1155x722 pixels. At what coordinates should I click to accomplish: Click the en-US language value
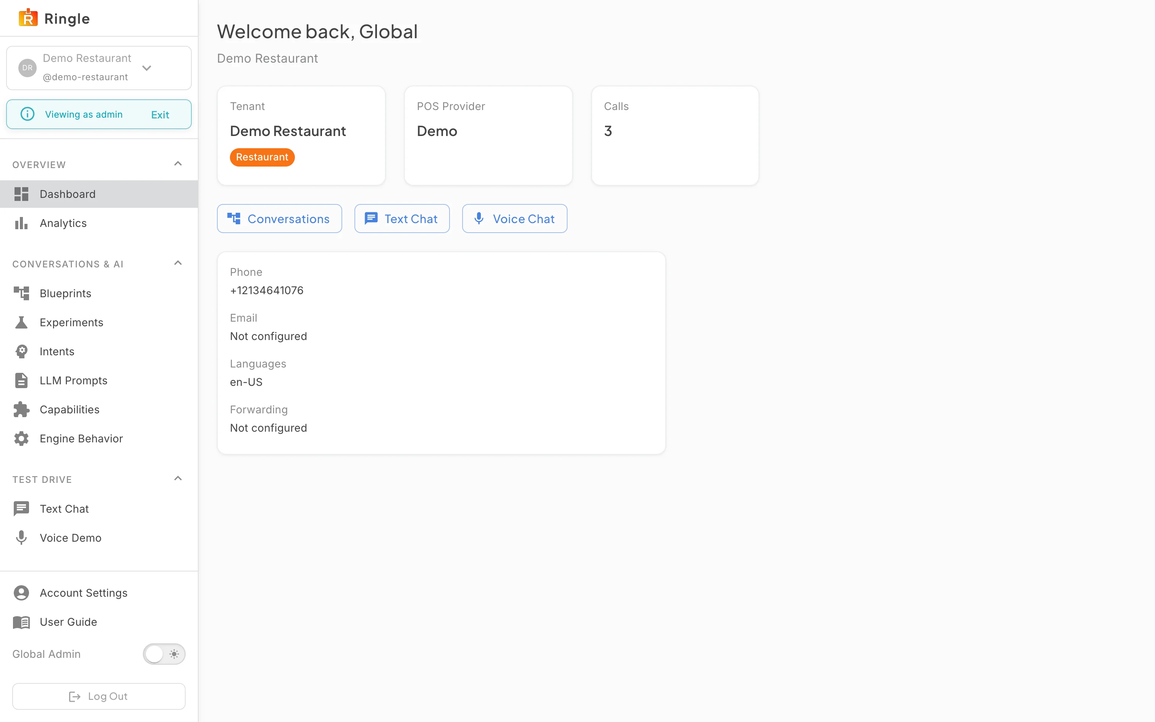[246, 382]
